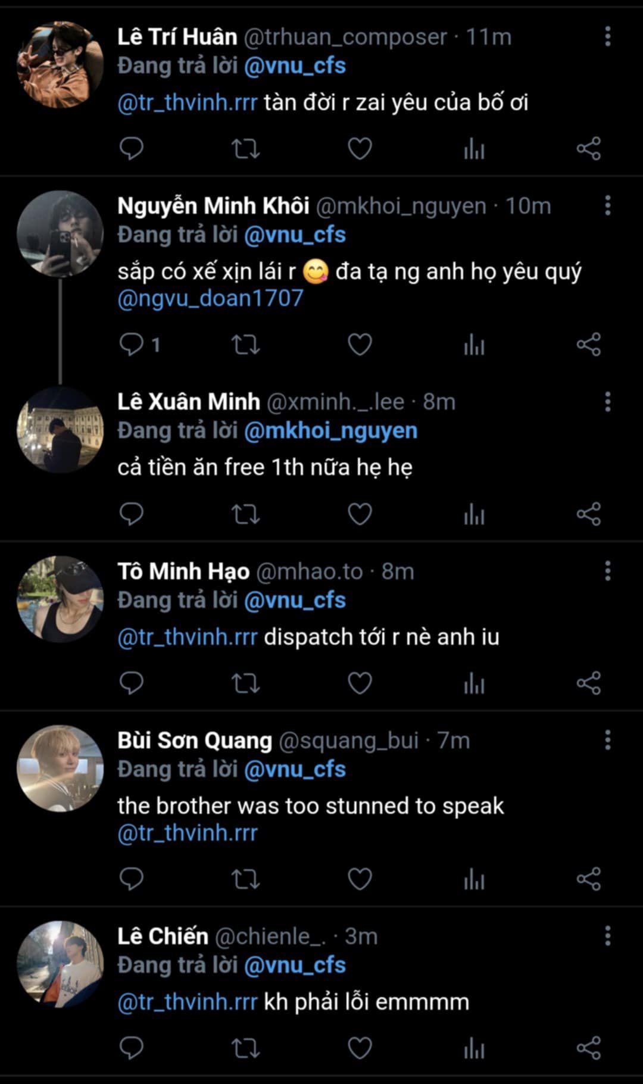This screenshot has width=643, height=1084.
Task: View analytics on Tô Minh Hạo's tweet
Action: pyautogui.click(x=474, y=683)
